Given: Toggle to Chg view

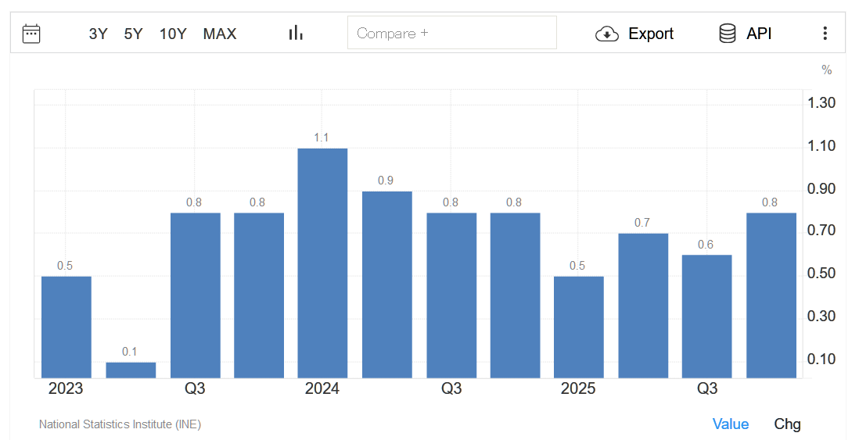Looking at the screenshot, I should (787, 424).
